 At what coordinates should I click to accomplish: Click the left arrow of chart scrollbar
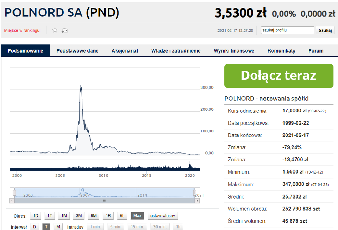tap(12, 201)
